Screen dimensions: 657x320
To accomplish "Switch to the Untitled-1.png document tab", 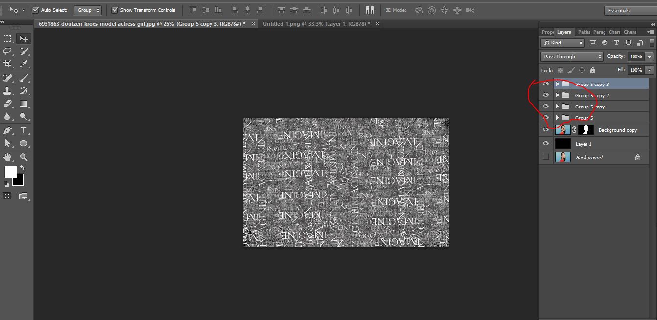I will [x=316, y=23].
